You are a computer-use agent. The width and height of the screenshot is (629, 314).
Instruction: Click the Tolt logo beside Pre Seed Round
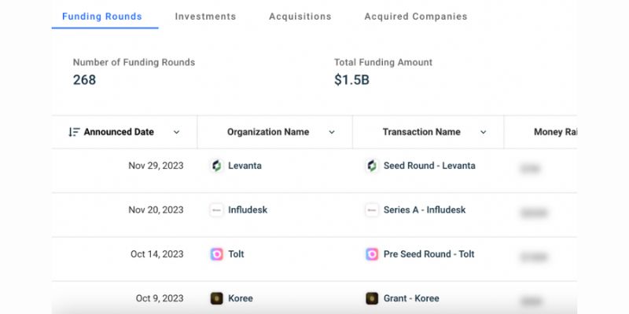(372, 254)
